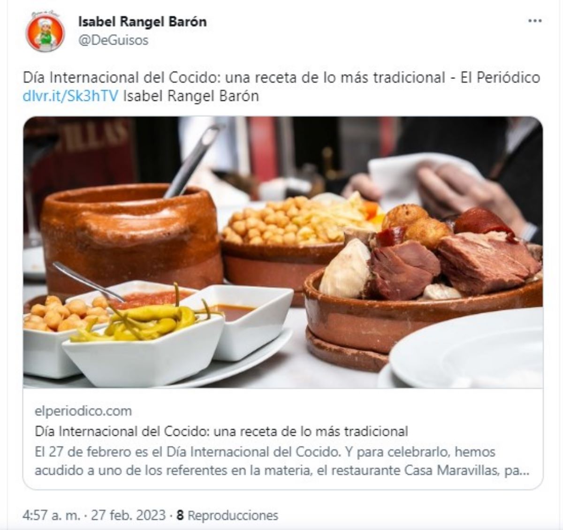Image resolution: width=563 pixels, height=530 pixels.
Task: View the 8 Reproducciones count
Action: point(227,515)
